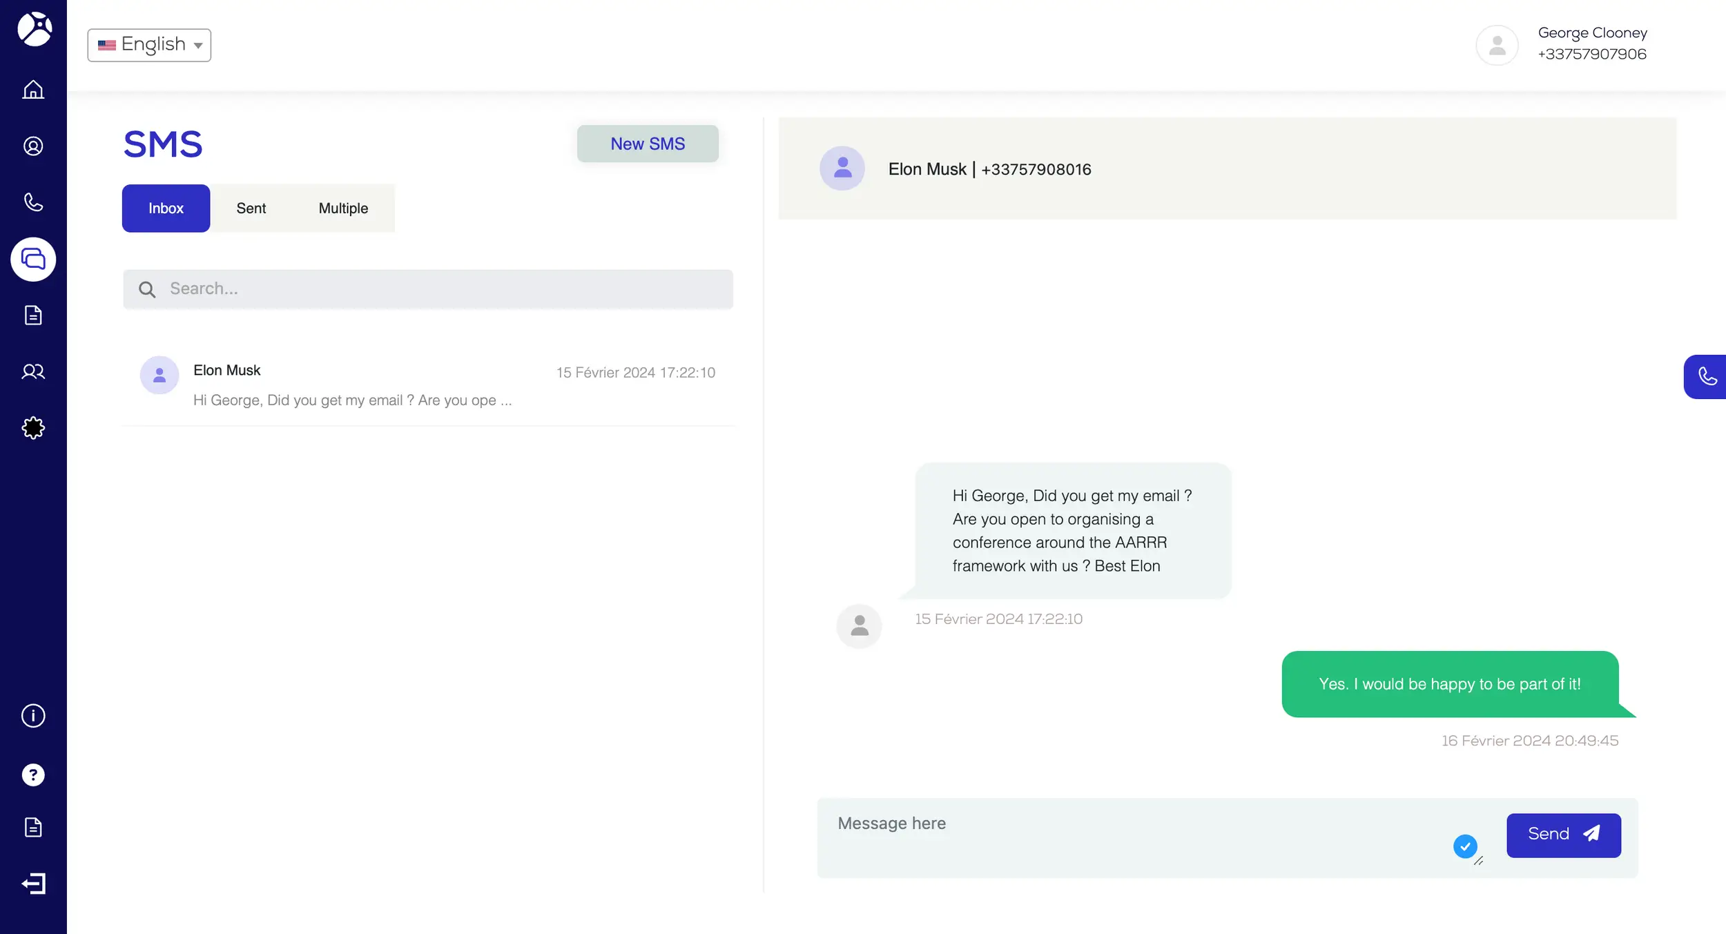Image resolution: width=1726 pixels, height=934 pixels.
Task: Open the phone calls icon in sidebar
Action: pos(33,202)
